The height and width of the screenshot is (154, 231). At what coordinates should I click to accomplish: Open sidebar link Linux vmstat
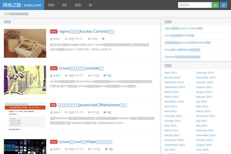tap(179, 35)
